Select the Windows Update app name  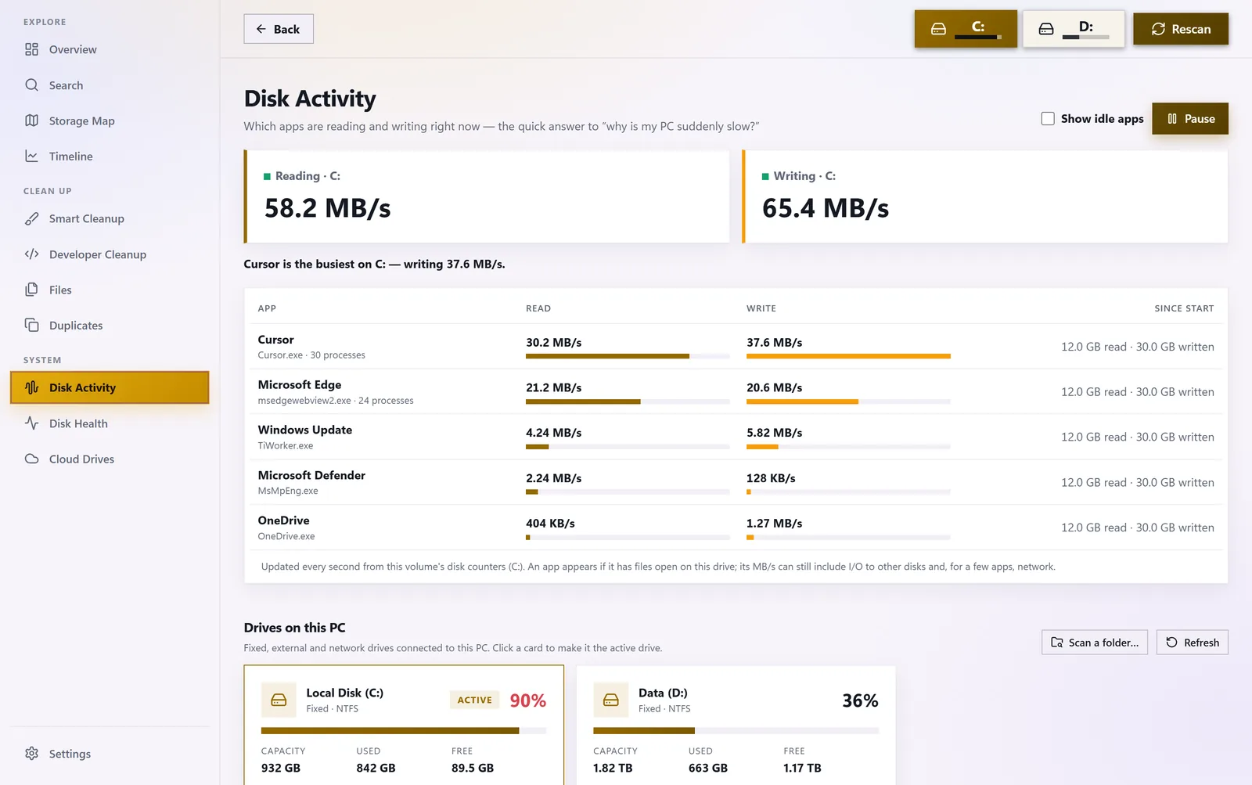[305, 430]
